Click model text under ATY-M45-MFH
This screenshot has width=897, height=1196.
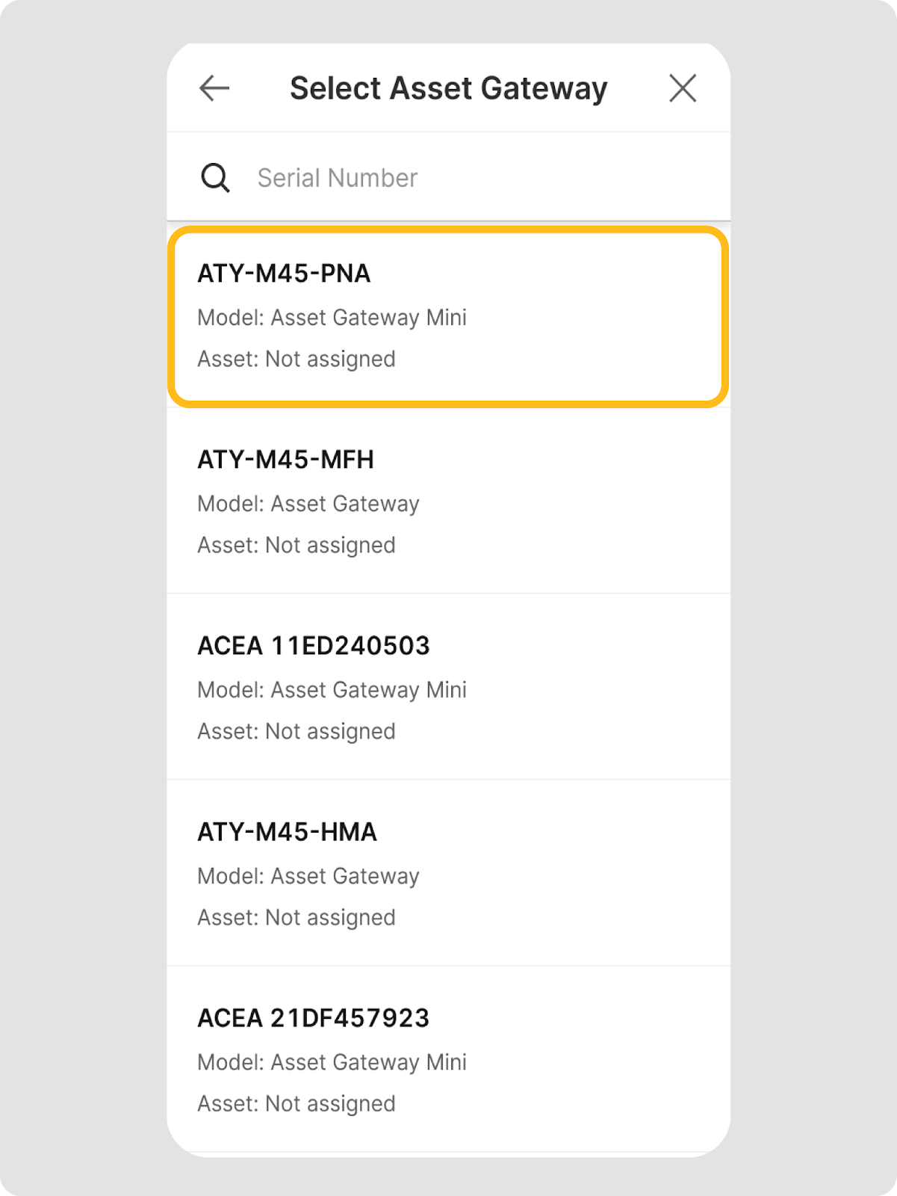click(308, 504)
